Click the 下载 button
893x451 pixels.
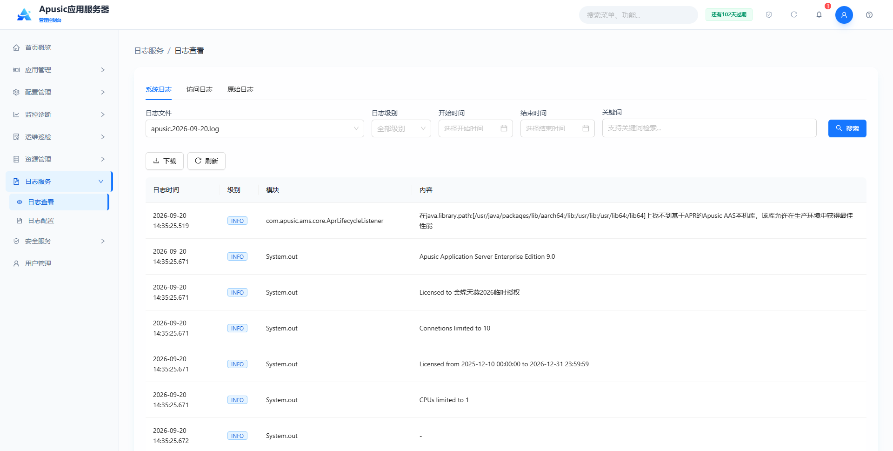[x=165, y=161]
